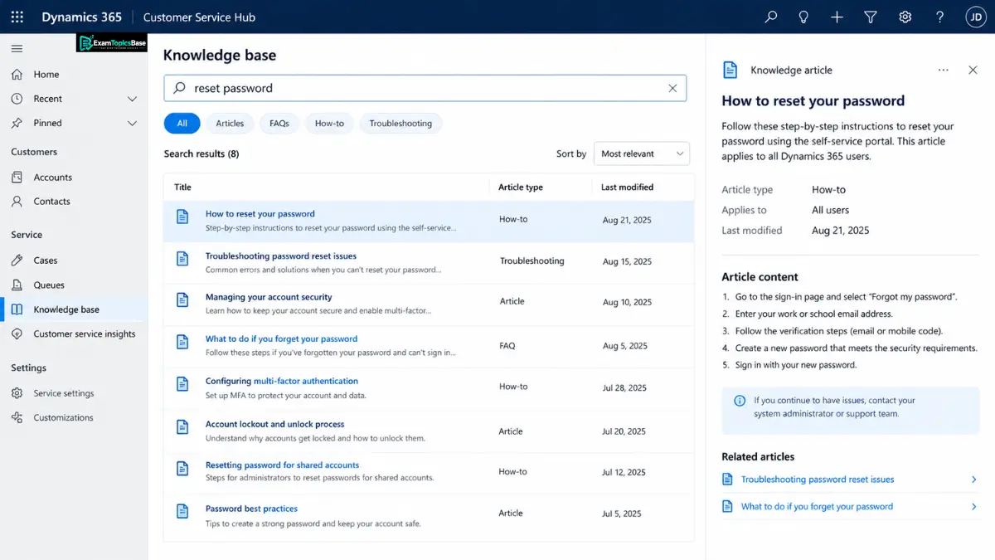Open the help question mark icon
The height and width of the screenshot is (560, 995).
tap(939, 17)
